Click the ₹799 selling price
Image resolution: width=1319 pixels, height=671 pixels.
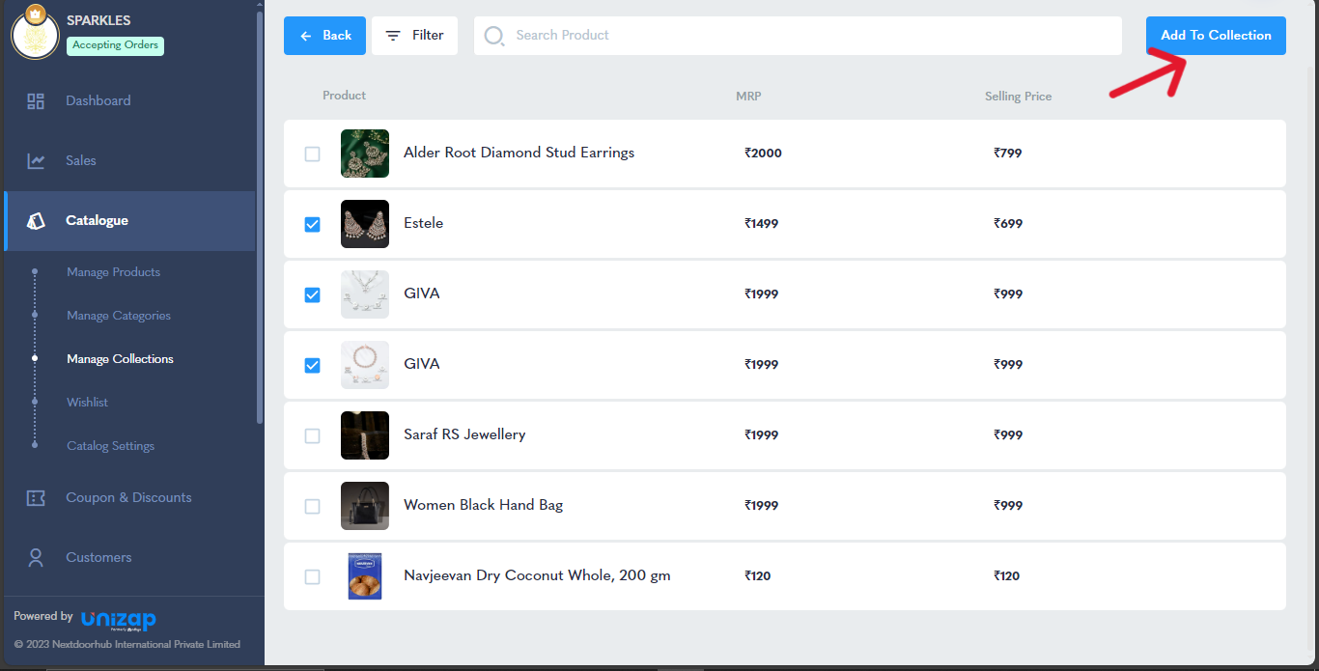pyautogui.click(x=1007, y=154)
